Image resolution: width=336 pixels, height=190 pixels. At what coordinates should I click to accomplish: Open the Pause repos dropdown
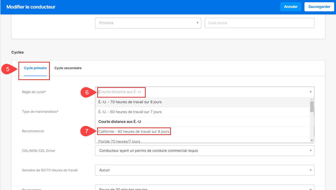tap(204, 188)
